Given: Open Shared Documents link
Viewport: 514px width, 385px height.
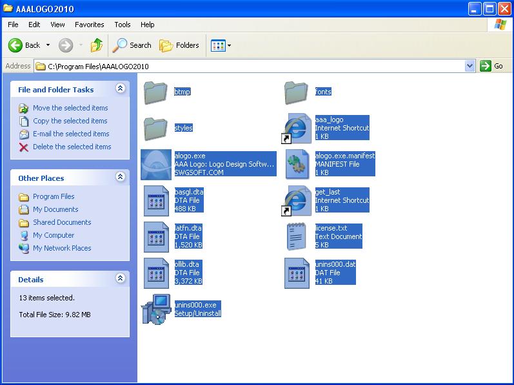Looking at the screenshot, I should [62, 222].
